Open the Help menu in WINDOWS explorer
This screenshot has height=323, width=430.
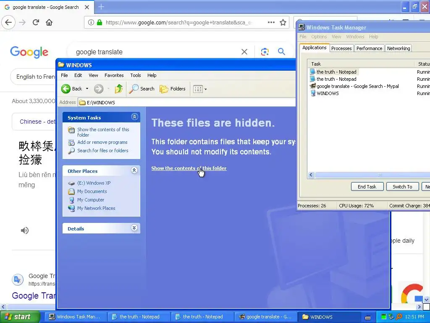152,75
